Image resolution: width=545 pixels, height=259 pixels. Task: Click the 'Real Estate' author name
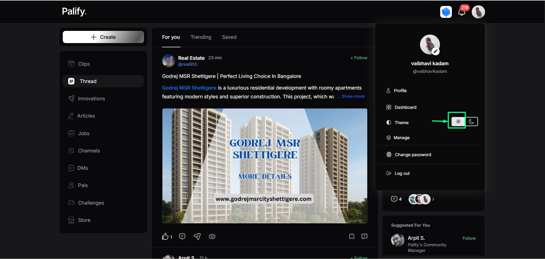click(191, 58)
